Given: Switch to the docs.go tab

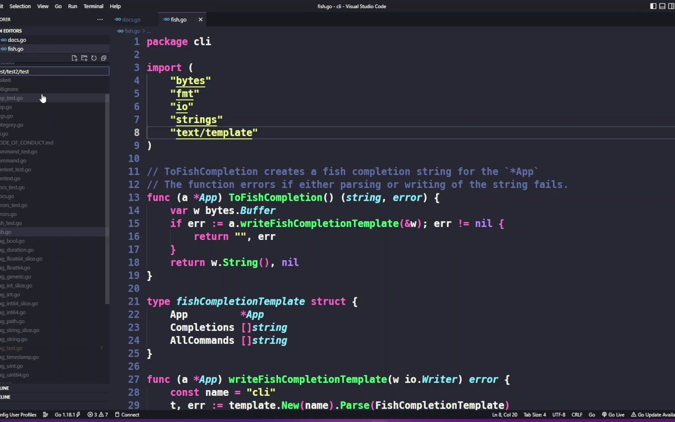Looking at the screenshot, I should [x=131, y=20].
